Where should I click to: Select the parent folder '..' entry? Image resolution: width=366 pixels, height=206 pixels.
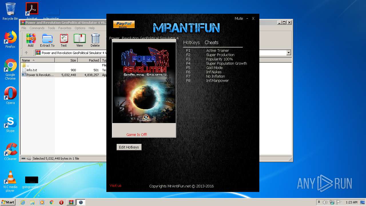26,65
